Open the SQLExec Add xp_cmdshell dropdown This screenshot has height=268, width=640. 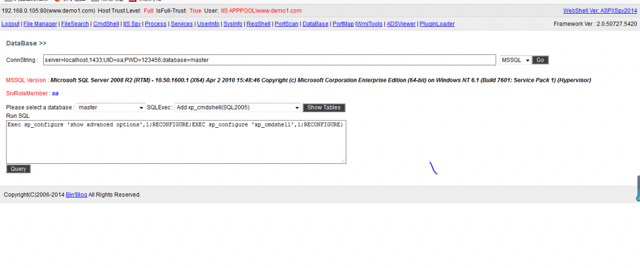tap(238, 108)
